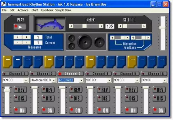This screenshot has width=173, height=120.
Task: Toggle the first yellow step pad
Action: [x=7, y=62]
